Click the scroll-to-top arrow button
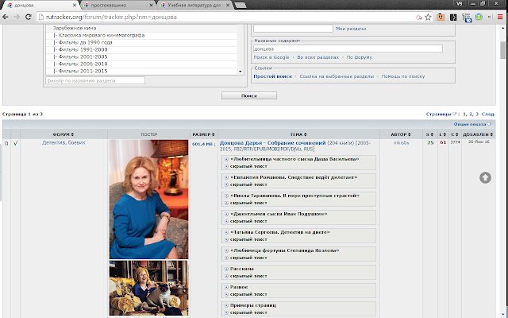 point(485,177)
